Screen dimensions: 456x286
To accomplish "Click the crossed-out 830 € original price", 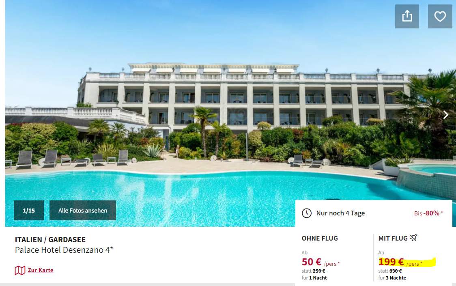I will pyautogui.click(x=396, y=271).
